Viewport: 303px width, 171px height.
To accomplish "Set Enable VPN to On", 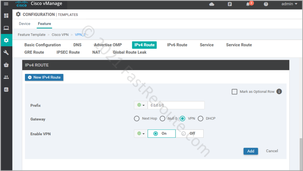I will tap(162, 133).
